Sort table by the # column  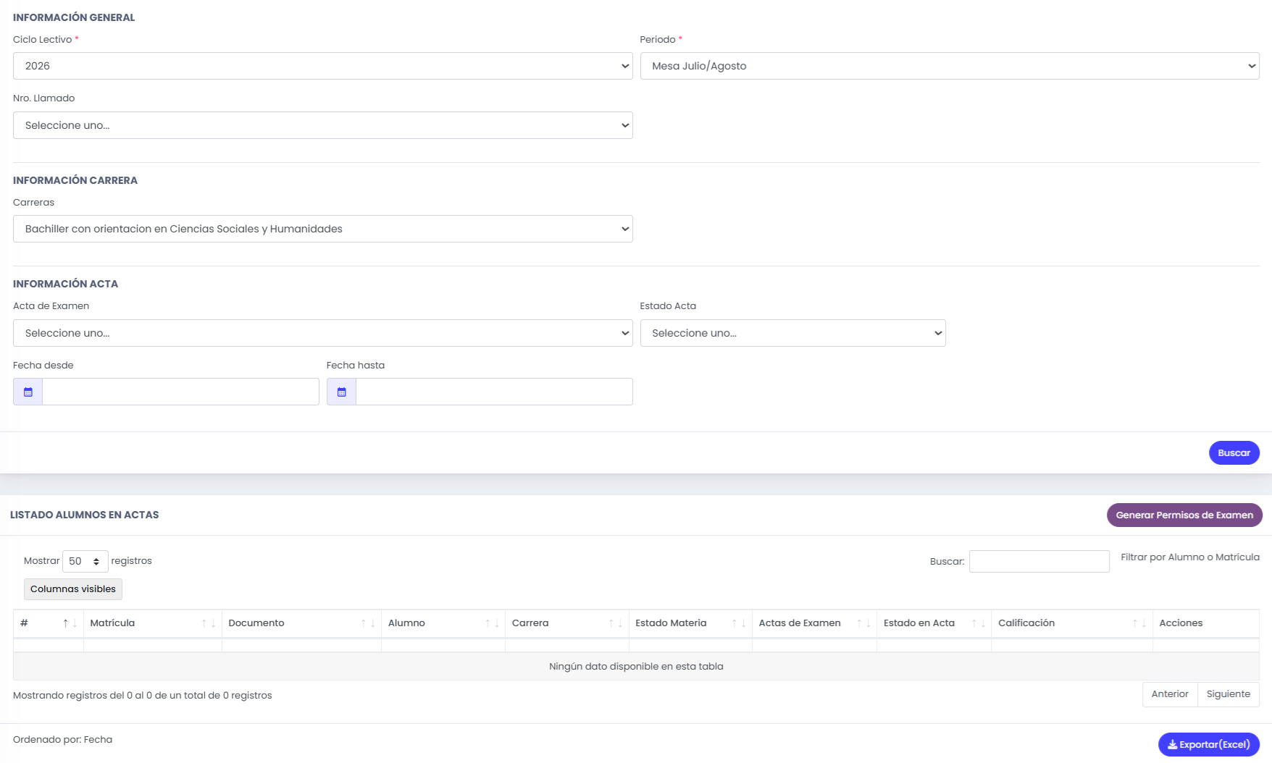click(x=49, y=623)
